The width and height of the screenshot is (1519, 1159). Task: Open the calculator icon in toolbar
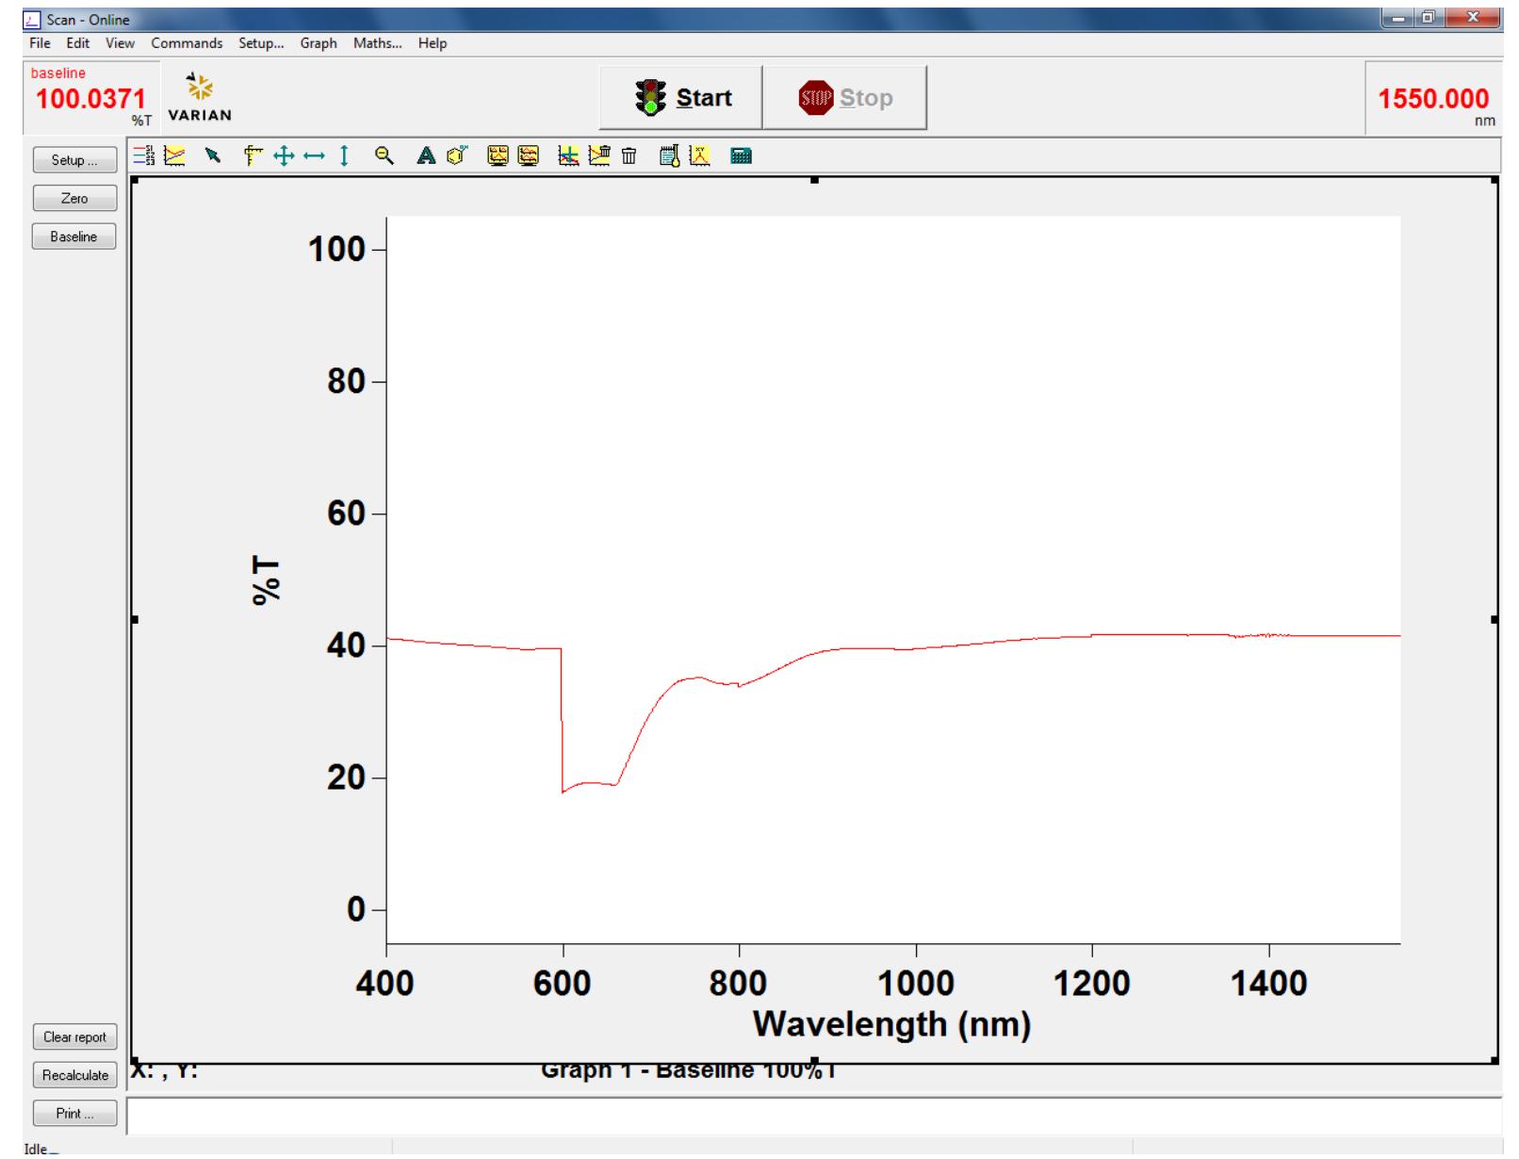click(742, 156)
